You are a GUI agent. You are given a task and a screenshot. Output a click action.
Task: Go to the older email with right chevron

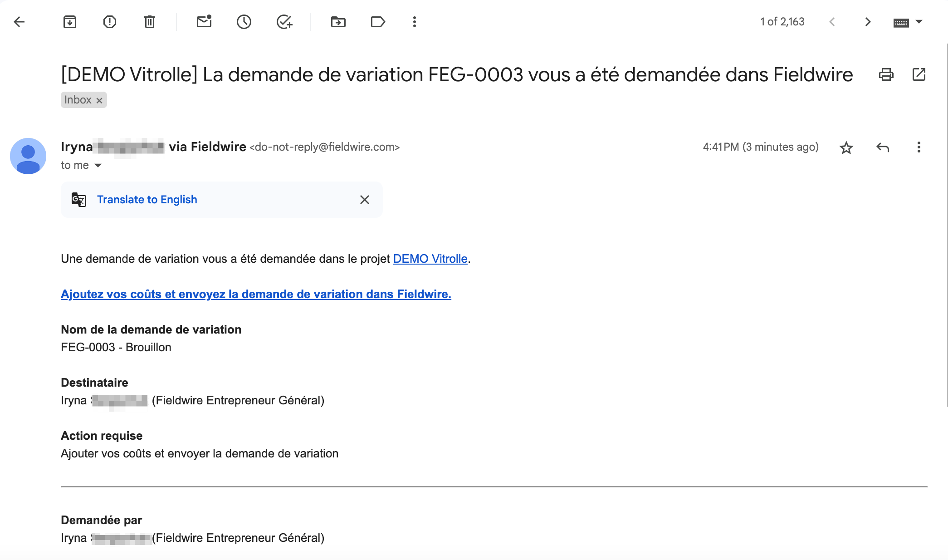point(868,22)
